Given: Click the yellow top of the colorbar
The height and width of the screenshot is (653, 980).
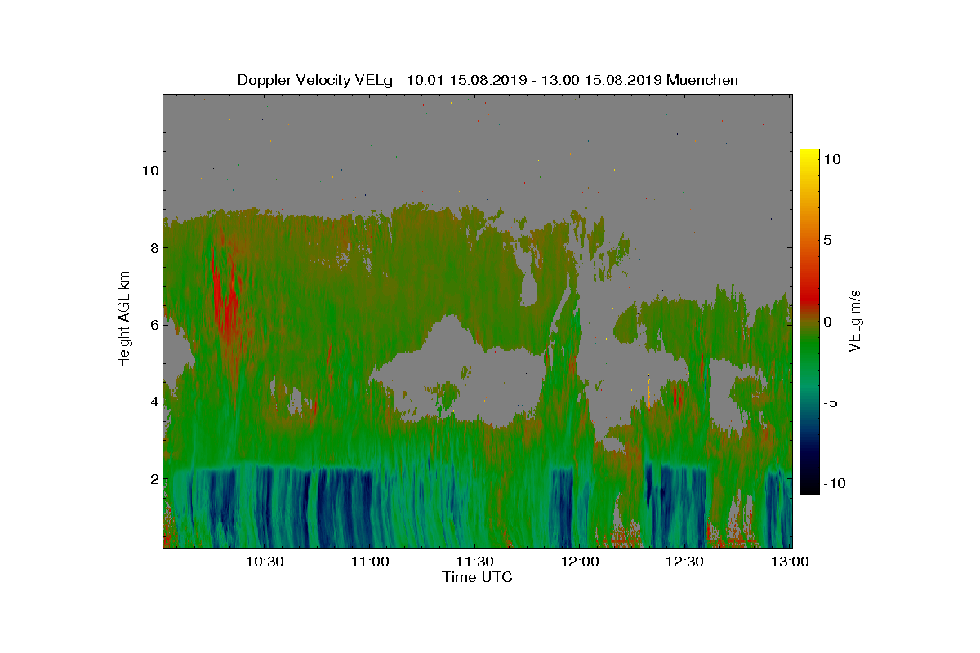Looking at the screenshot, I should point(808,157).
